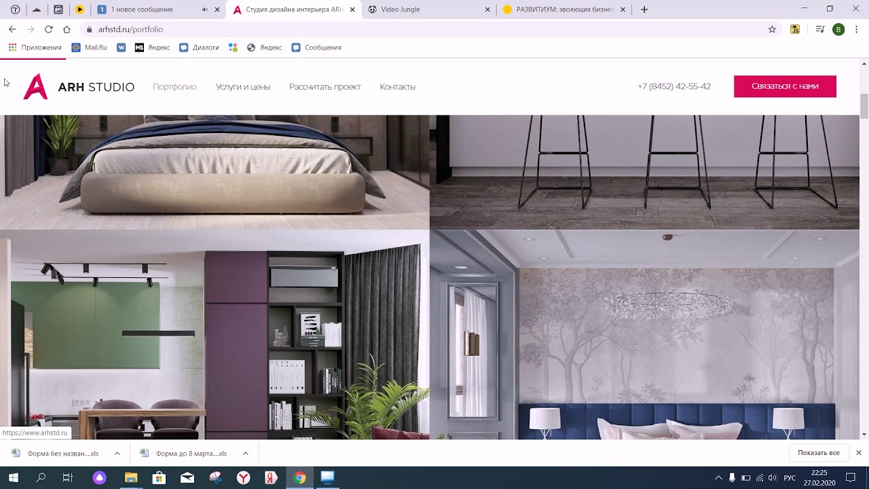Open the Chrome three-dot menu
The image size is (869, 489).
coord(856,29)
